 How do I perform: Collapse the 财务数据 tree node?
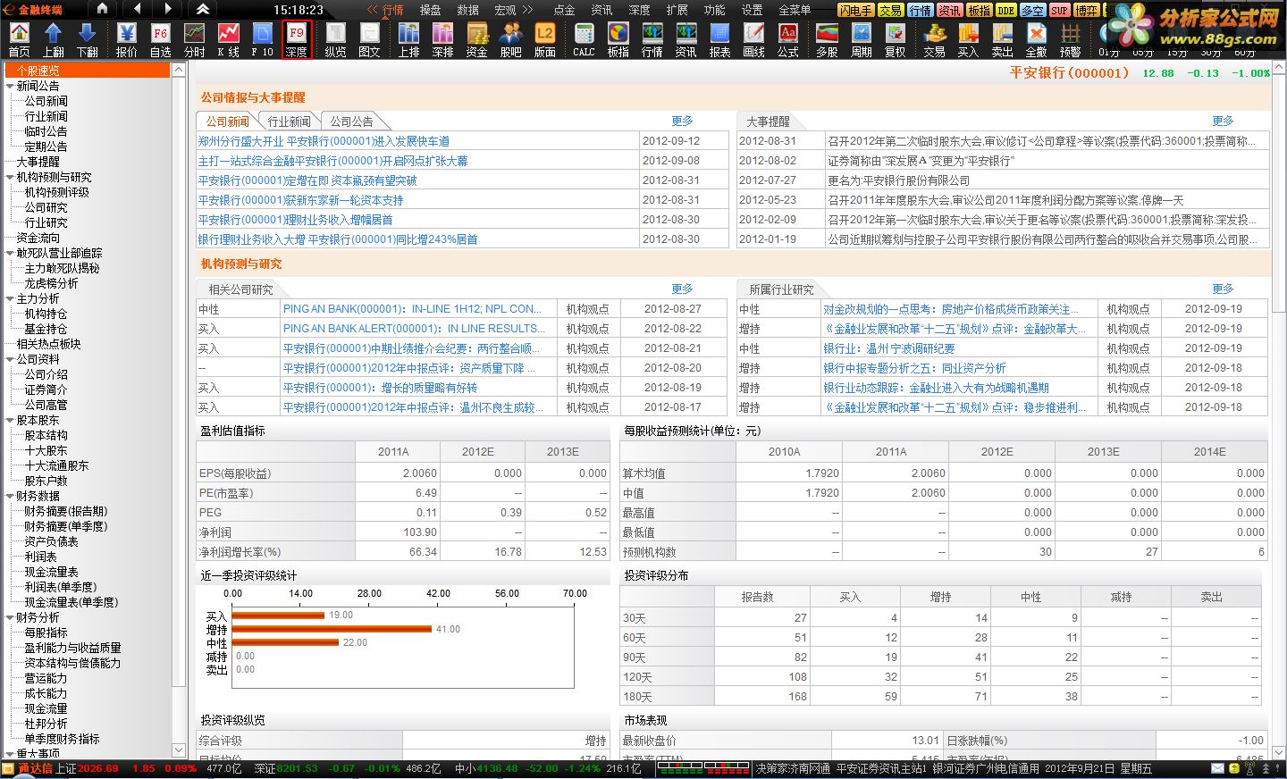coord(10,496)
